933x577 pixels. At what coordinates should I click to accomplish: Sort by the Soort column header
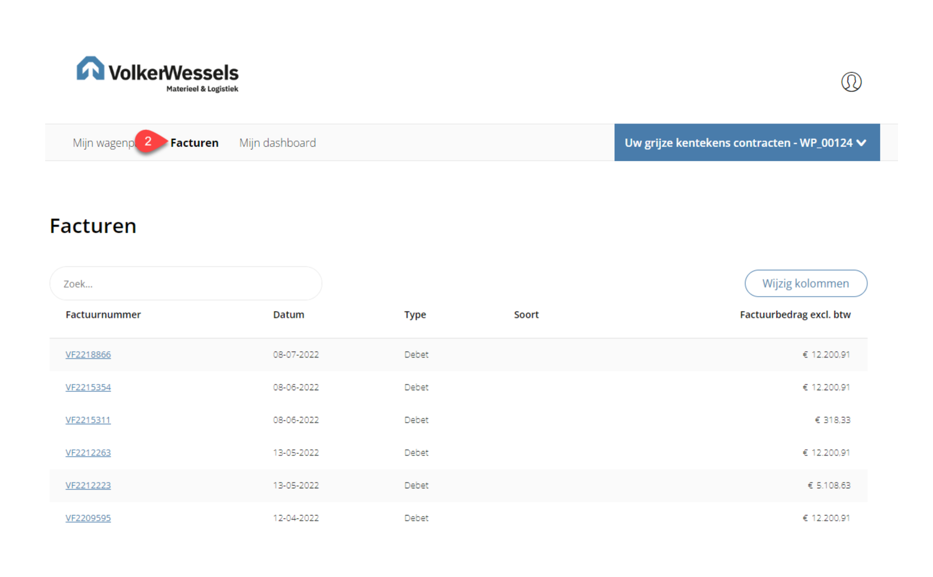[x=526, y=315]
